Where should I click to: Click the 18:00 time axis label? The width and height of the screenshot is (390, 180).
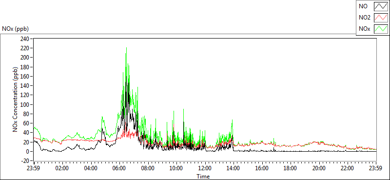tap(291, 168)
